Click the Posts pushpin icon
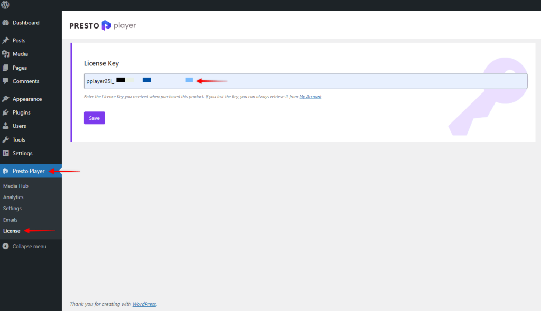Viewport: 541px width, 311px height. click(6, 40)
